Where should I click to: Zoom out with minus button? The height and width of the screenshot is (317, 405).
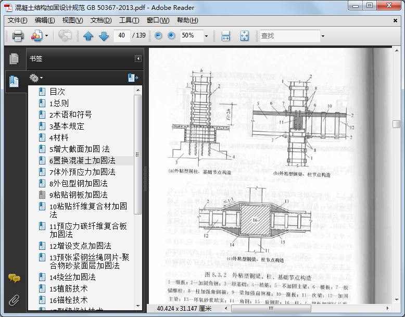pos(158,35)
